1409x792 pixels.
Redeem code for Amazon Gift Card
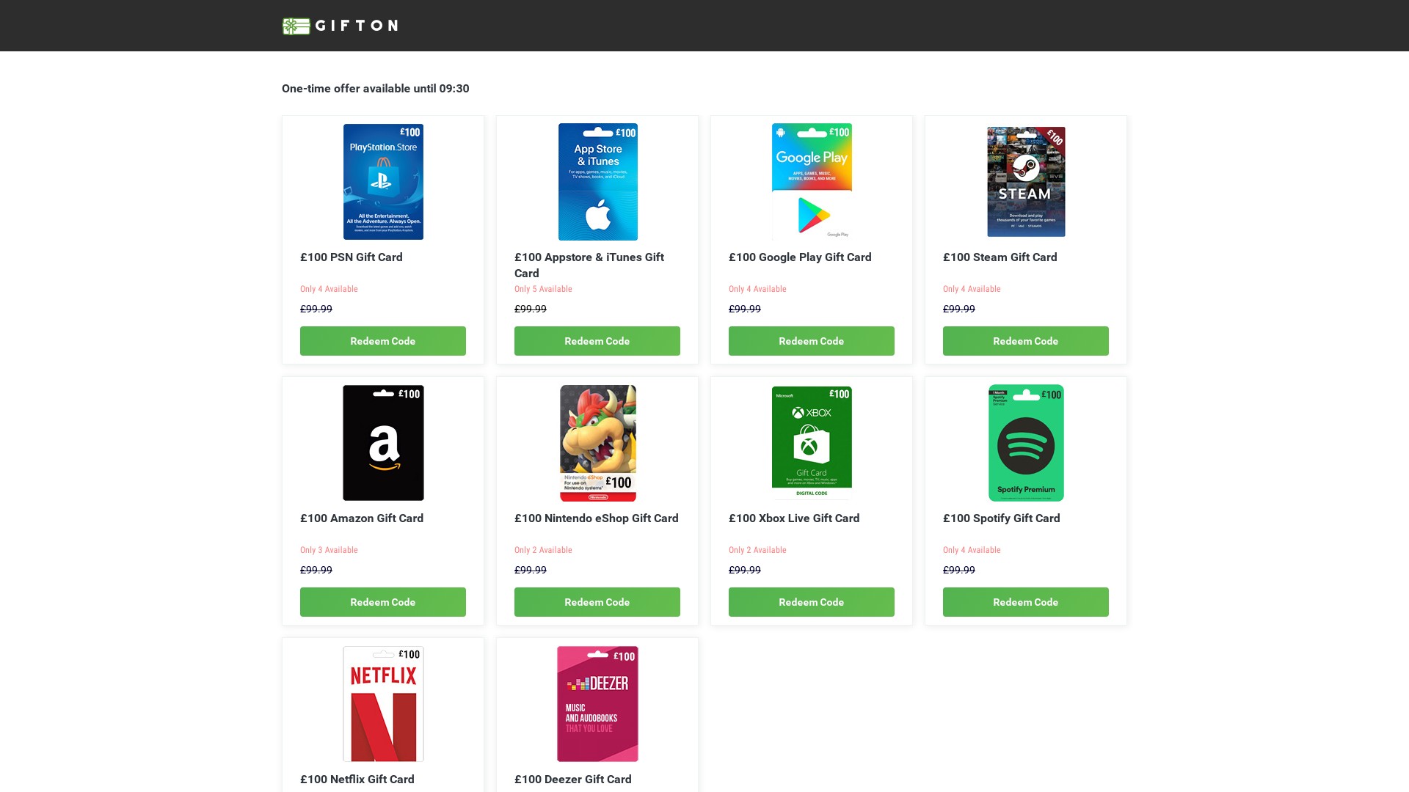point(383,602)
